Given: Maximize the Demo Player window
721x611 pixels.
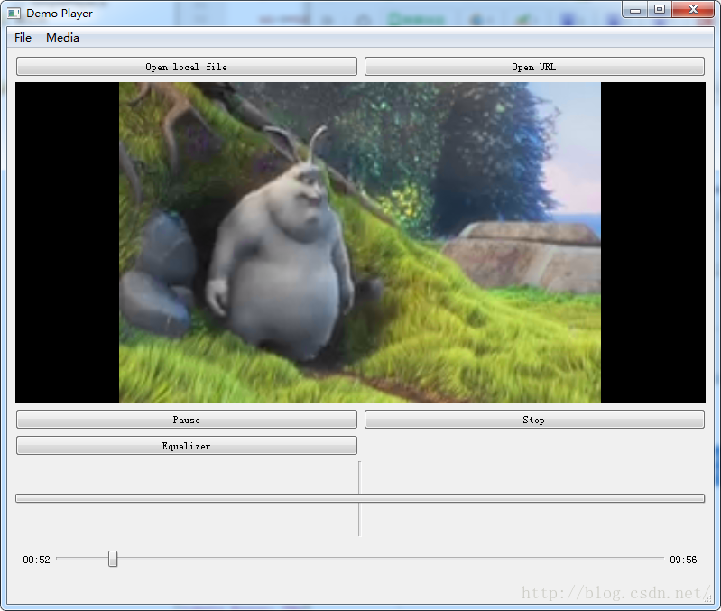Looking at the screenshot, I should [660, 10].
